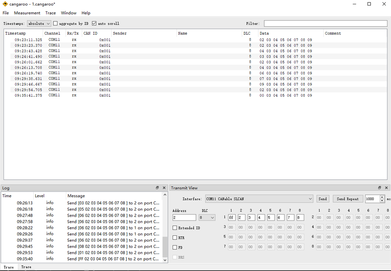Decrease repeat interval with down arrow
This screenshot has height=271, width=391.
pyautogui.click(x=382, y=201)
